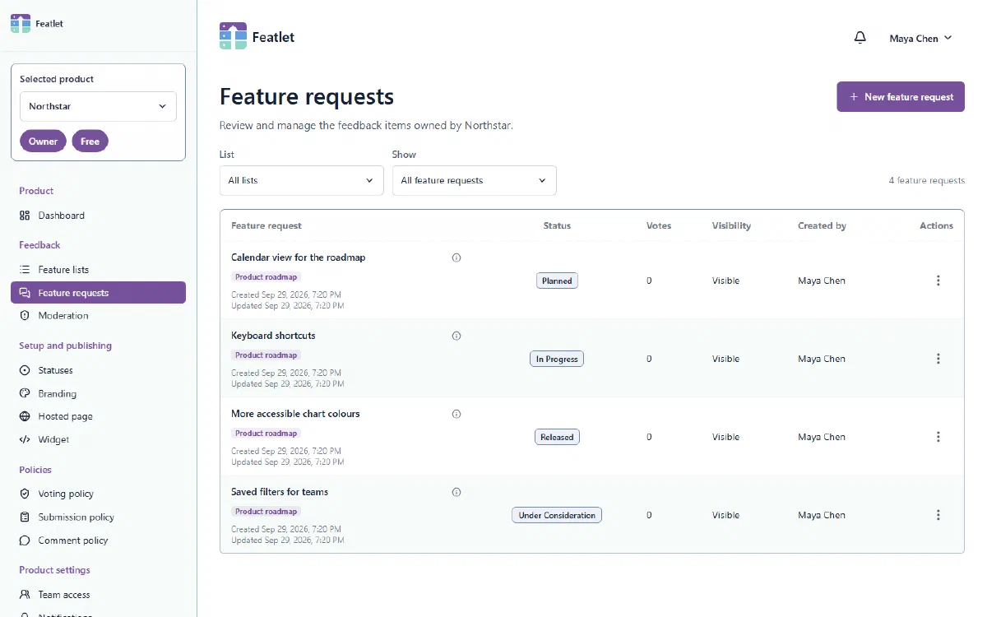Click the Hosted page globe icon

(x=25, y=416)
